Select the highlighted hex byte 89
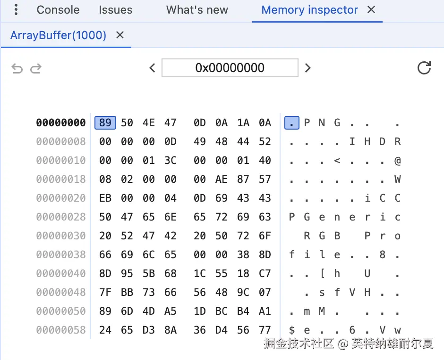 click(x=105, y=123)
